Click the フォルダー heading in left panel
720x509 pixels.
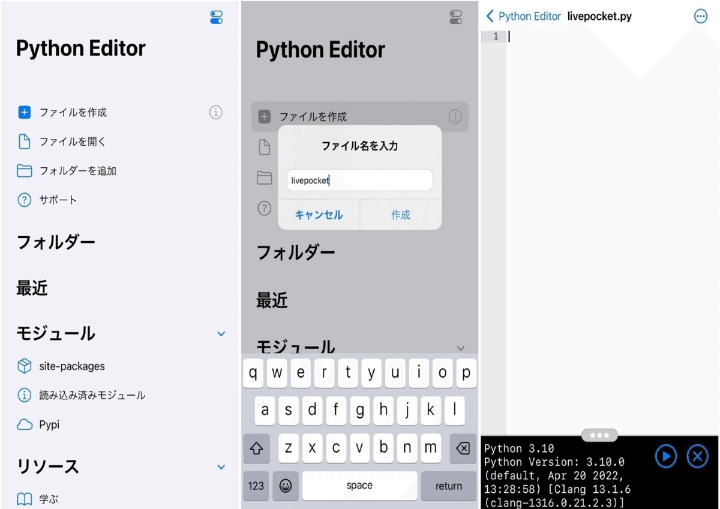tap(56, 243)
